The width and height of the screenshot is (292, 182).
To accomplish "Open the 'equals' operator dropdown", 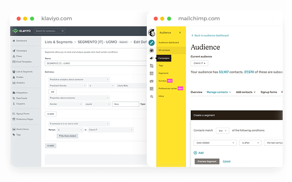I will (x=98, y=104).
